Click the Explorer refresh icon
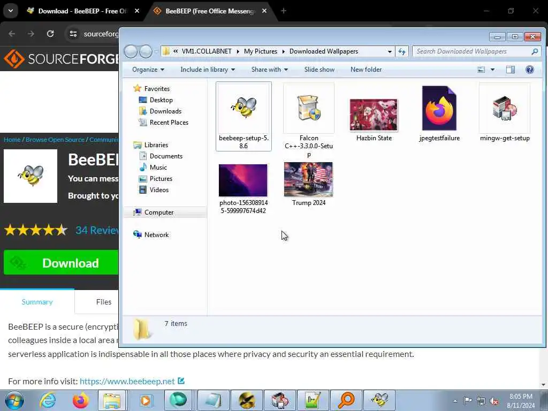The image size is (548, 411). click(x=402, y=51)
